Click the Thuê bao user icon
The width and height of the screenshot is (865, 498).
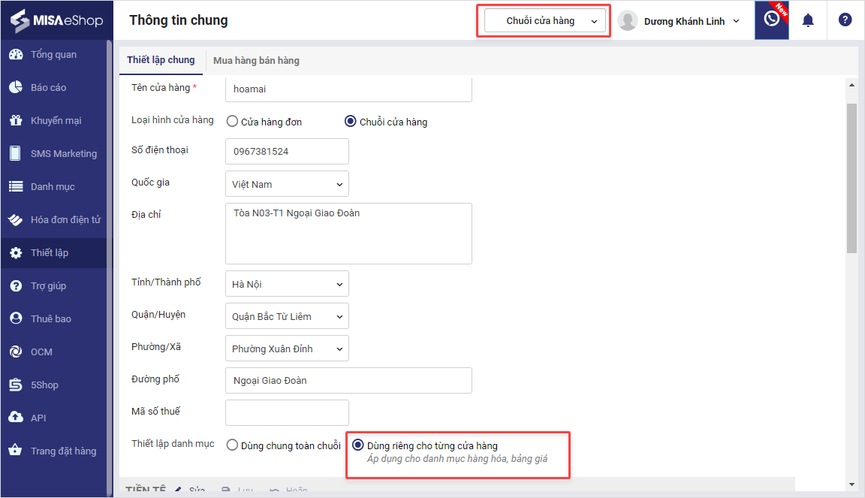click(16, 318)
